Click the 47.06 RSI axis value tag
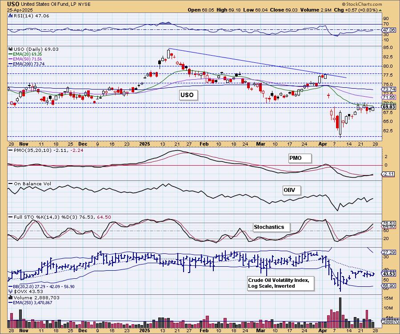The image size is (400, 334). pyautogui.click(x=388, y=30)
